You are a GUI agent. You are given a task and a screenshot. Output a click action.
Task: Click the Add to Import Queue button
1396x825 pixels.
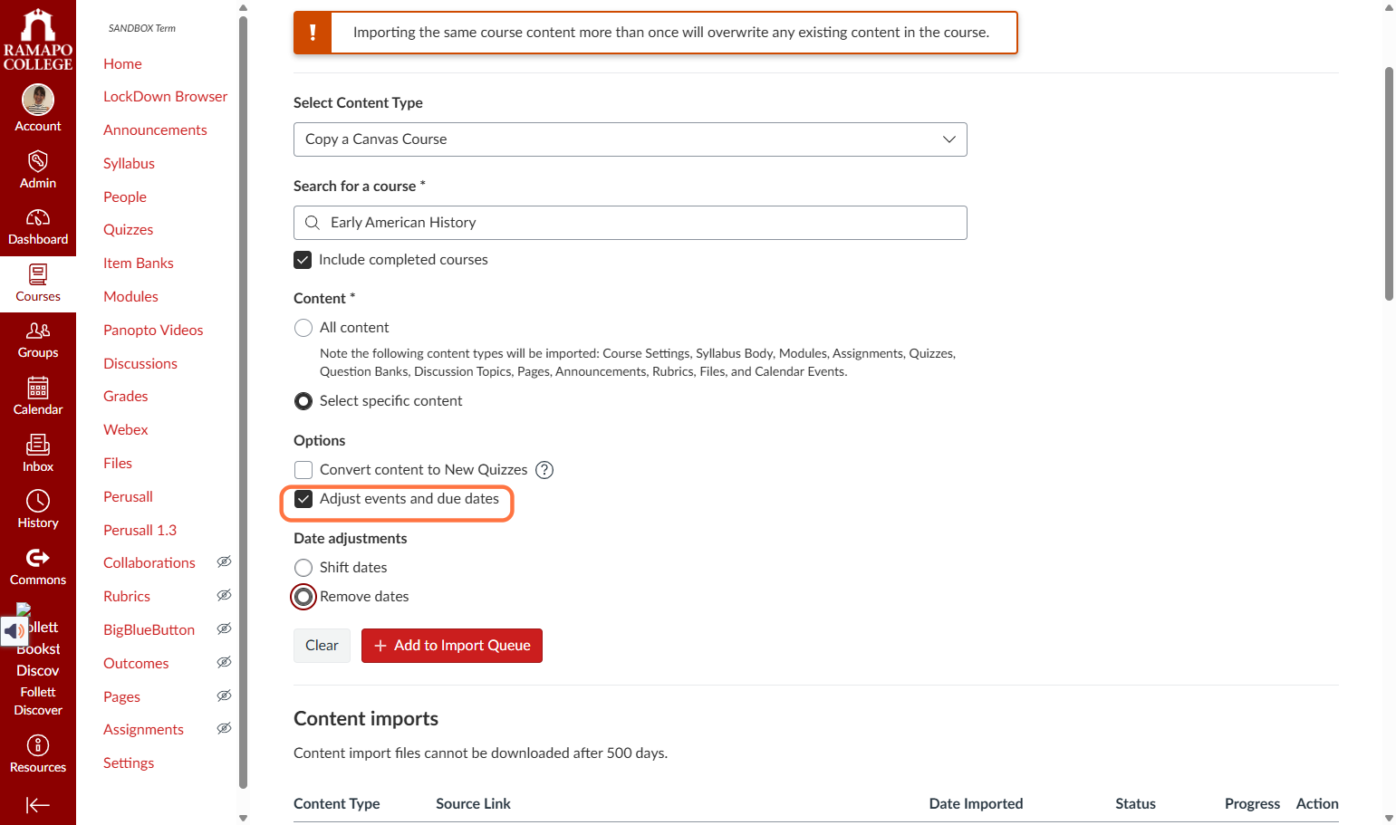[452, 646]
